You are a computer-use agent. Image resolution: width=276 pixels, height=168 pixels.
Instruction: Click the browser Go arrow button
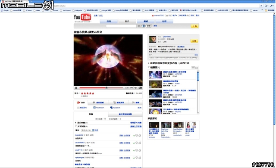[x=261, y=6]
